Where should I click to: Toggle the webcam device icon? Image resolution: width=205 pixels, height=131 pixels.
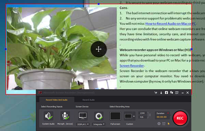(x=99, y=116)
